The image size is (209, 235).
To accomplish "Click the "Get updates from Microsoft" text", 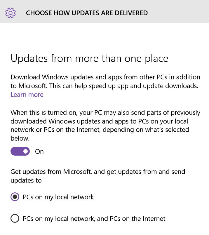I will 97,172.
